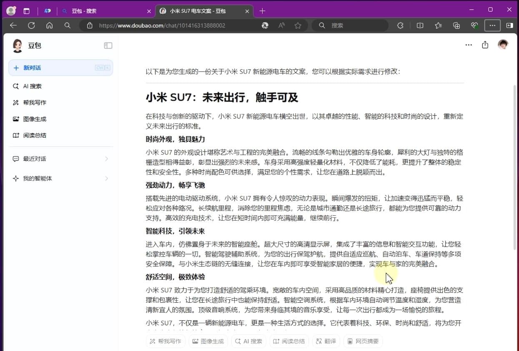Screen dimensions: 519x351
Task: Open the more options ellipsis above the chat
Action: tap(469, 45)
